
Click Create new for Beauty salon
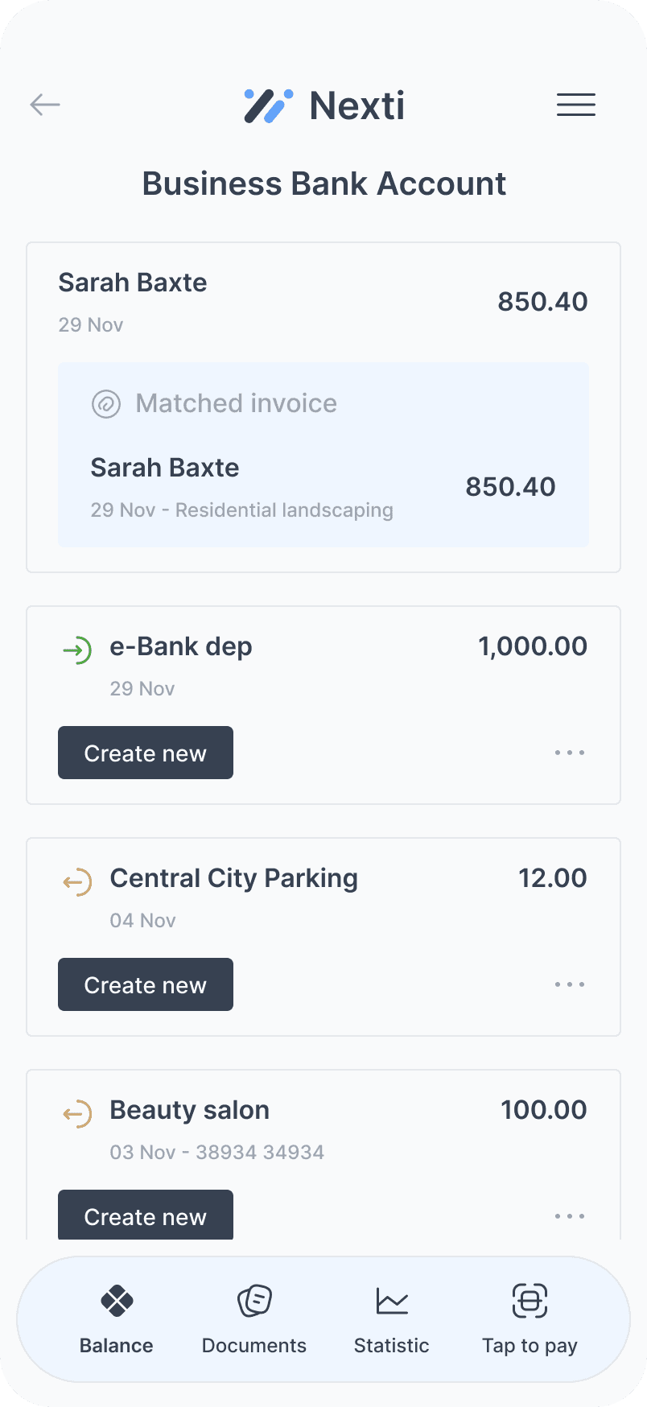pyautogui.click(x=146, y=1215)
